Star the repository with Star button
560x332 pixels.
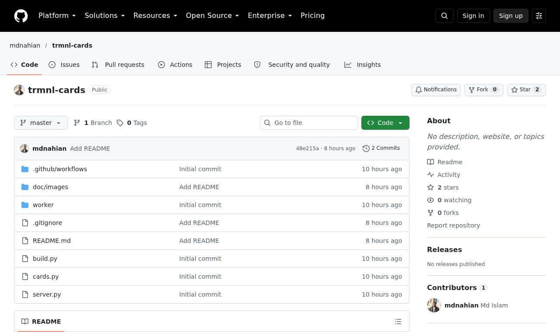526,90
